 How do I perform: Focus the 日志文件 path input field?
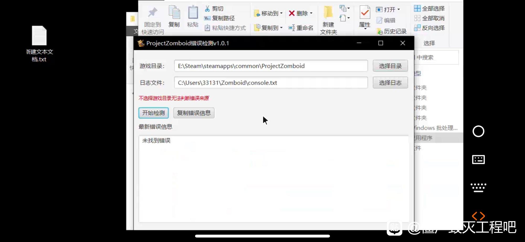pos(271,83)
